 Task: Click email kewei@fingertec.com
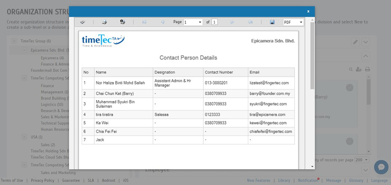[x=268, y=123]
